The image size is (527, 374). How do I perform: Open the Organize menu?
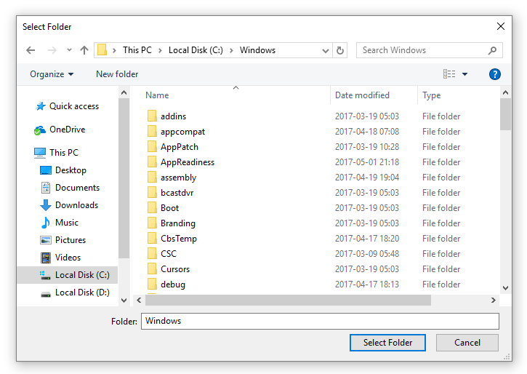(x=52, y=74)
